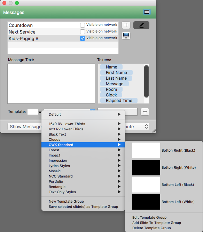Open the Clouds template group
Image resolution: width=203 pixels, height=232 pixels.
[x=83, y=139]
